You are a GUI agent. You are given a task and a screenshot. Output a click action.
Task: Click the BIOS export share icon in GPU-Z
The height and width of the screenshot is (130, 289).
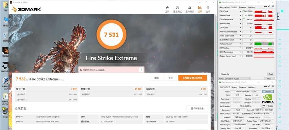(263, 106)
